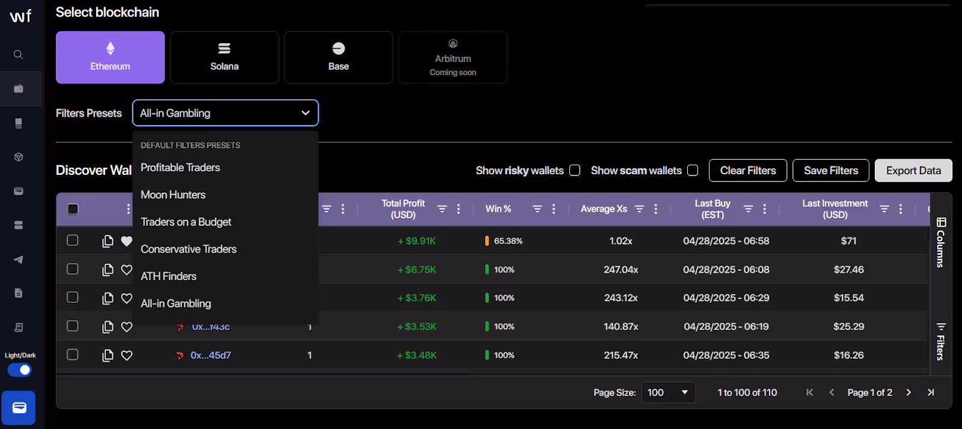The height and width of the screenshot is (429, 962).
Task: Click the table horizontal scrollbar
Action: pos(265,374)
